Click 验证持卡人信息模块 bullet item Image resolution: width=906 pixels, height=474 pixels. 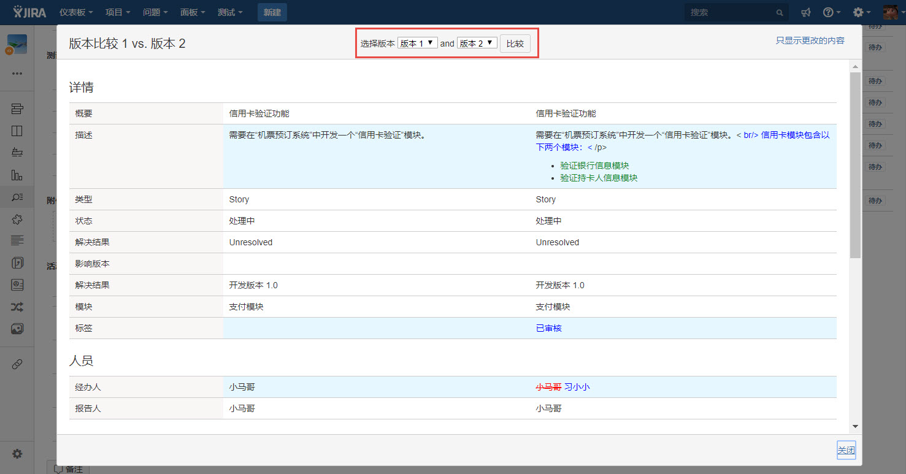coord(599,178)
